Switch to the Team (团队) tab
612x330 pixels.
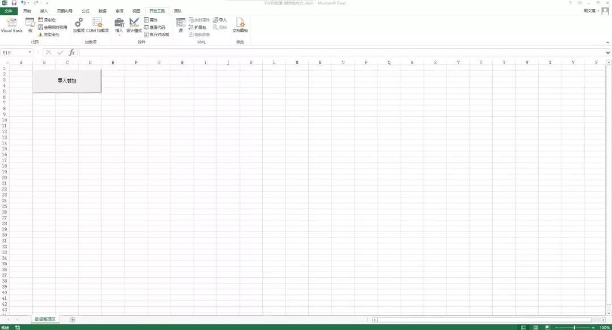177,11
